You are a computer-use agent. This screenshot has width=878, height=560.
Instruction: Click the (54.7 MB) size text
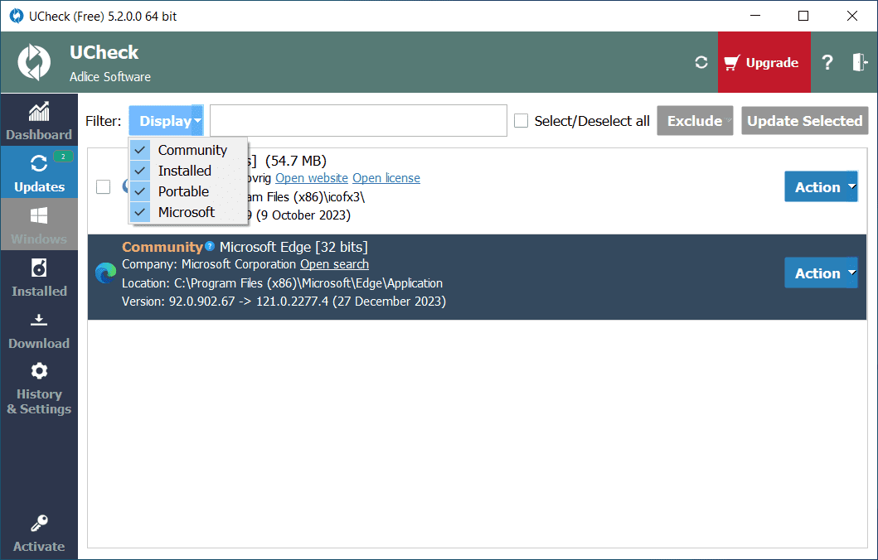(296, 161)
